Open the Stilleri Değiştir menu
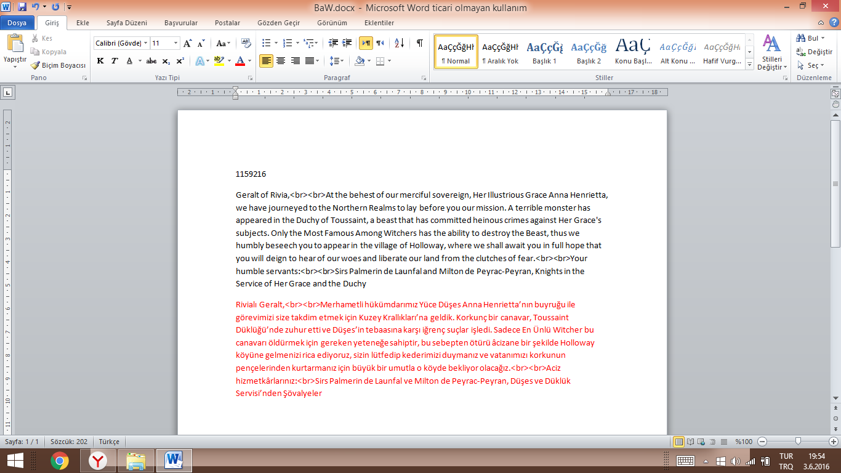Viewport: 841px width, 473px height. 771,52
